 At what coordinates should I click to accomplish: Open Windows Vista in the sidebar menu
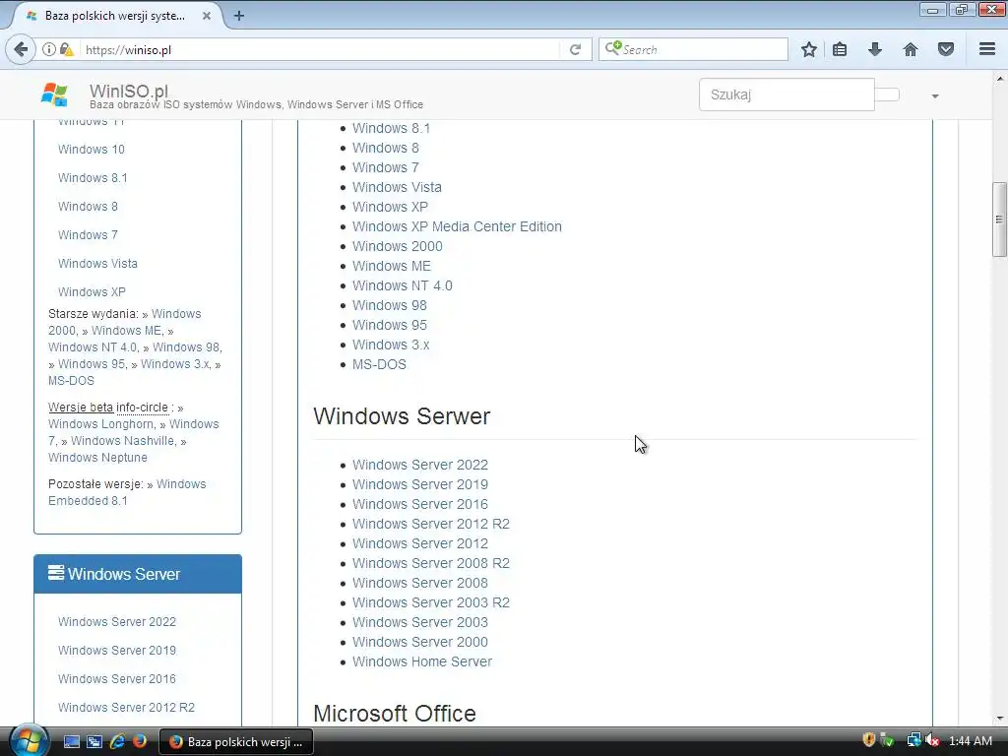click(97, 264)
